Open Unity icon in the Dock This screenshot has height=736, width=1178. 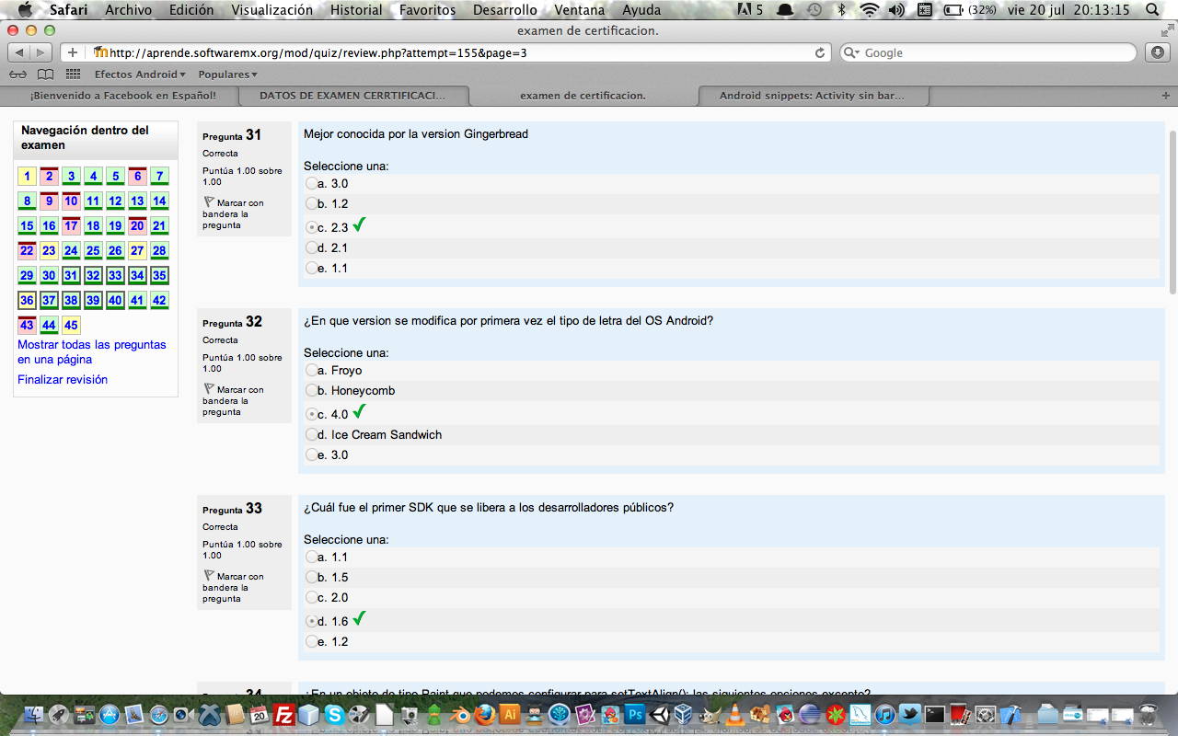(x=659, y=714)
